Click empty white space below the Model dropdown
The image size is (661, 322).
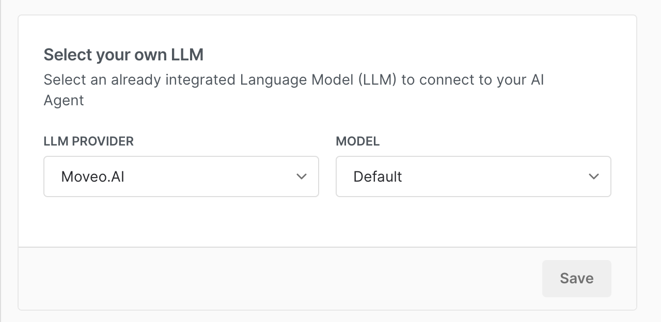pyautogui.click(x=473, y=222)
